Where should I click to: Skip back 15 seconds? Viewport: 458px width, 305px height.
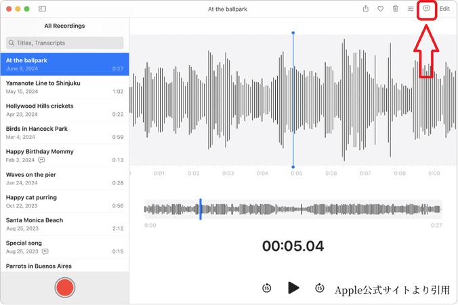click(x=266, y=288)
